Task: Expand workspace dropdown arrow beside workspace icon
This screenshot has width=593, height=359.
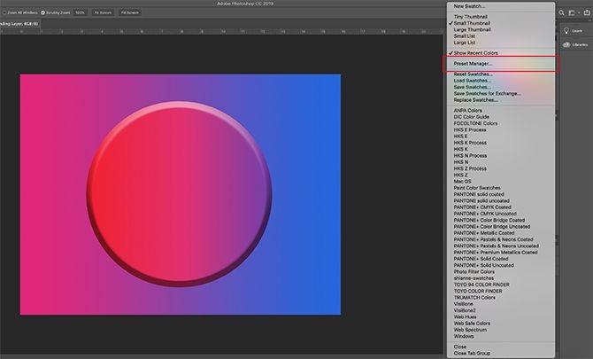Action: point(577,12)
